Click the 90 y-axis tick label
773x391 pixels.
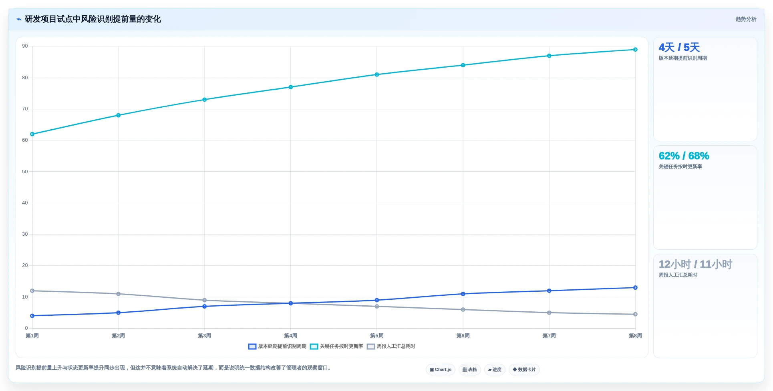click(25, 46)
